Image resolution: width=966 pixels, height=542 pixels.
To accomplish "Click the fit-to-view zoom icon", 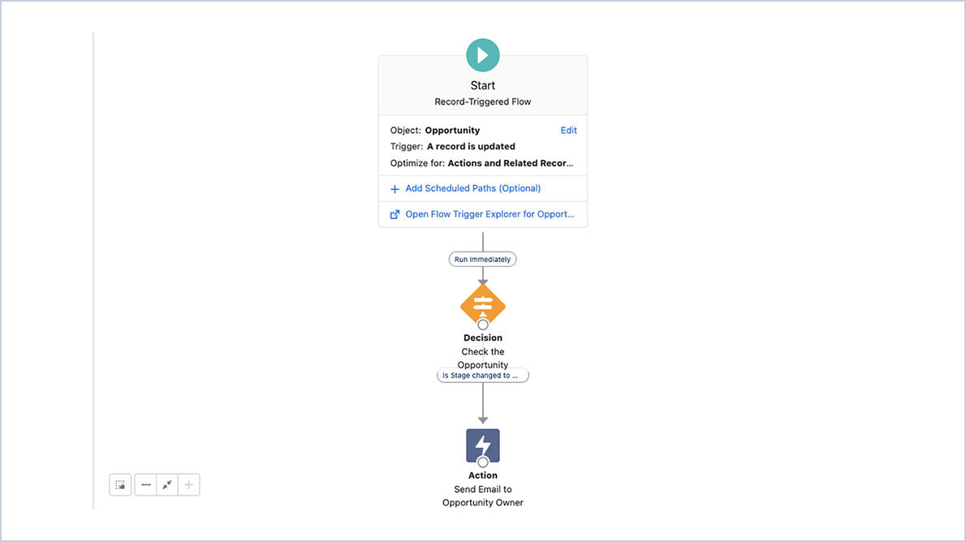I will (166, 484).
